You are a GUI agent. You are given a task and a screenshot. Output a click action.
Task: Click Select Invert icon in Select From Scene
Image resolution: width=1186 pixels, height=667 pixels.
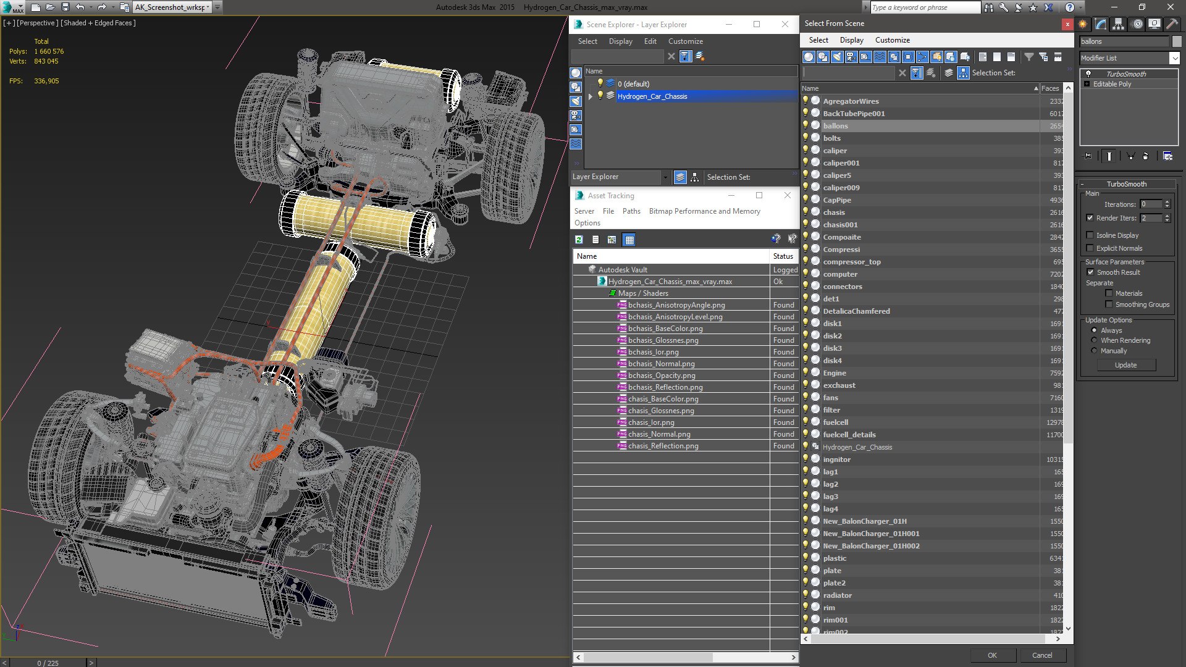tap(1011, 57)
